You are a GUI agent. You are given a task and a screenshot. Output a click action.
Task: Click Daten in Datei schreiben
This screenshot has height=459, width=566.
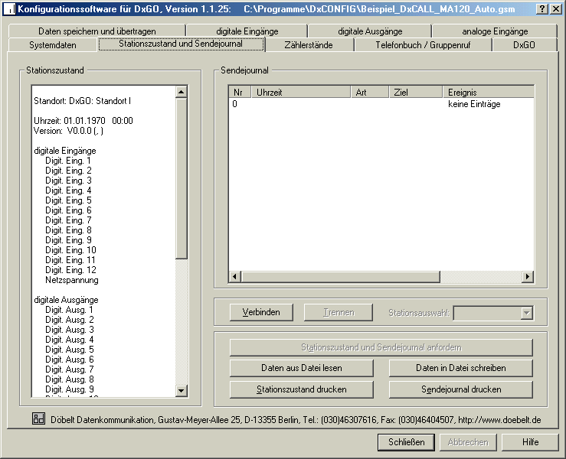point(460,368)
